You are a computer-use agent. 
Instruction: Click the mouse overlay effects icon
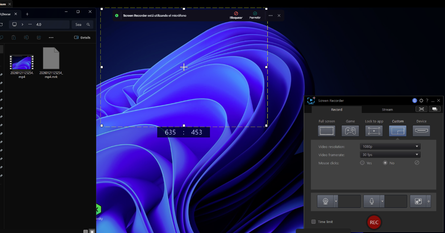pyautogui.click(x=418, y=202)
